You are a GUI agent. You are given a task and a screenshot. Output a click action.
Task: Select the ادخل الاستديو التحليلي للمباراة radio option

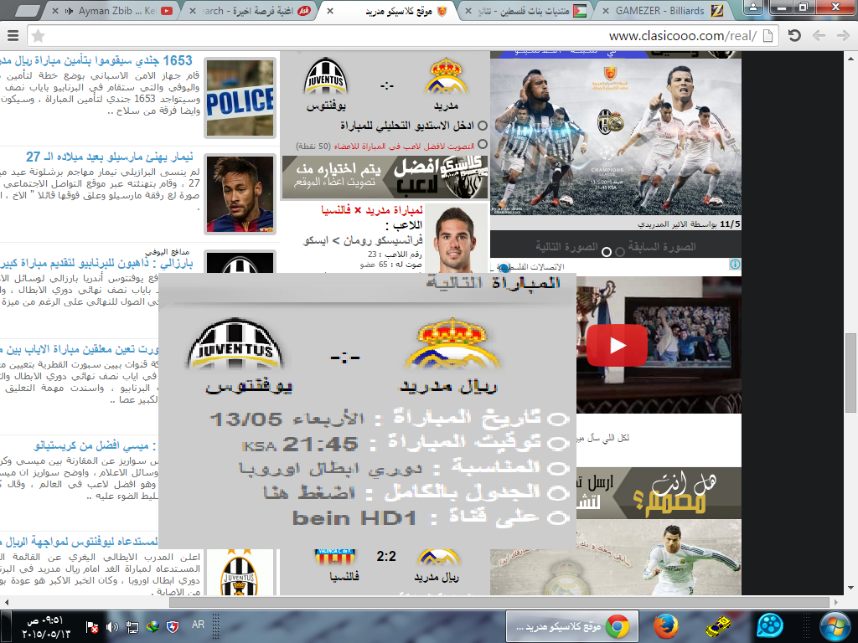tap(482, 126)
